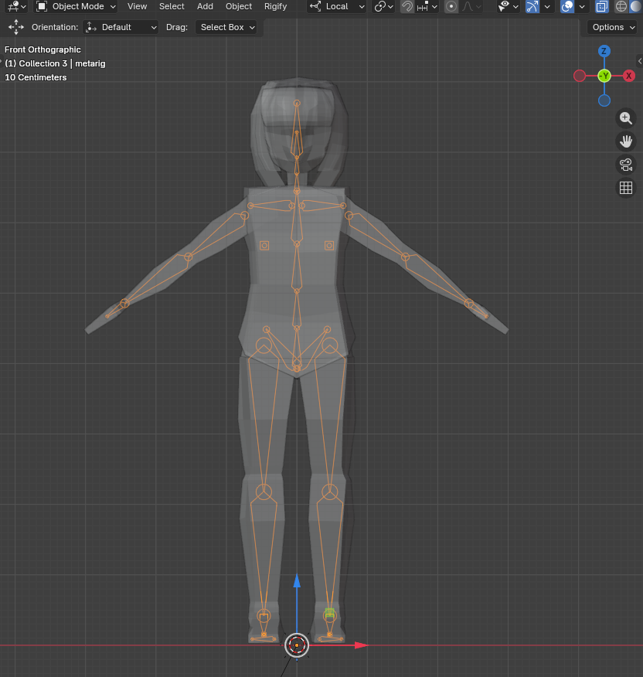Toggle proportional editing

point(451,6)
